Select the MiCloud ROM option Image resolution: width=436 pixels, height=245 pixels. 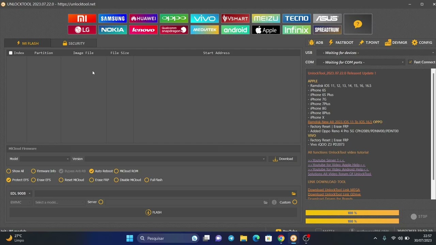coord(126,171)
